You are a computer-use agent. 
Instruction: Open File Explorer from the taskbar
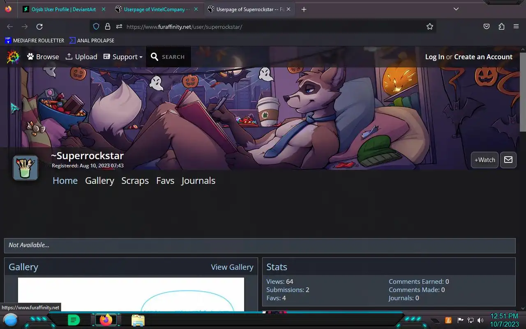click(138, 320)
